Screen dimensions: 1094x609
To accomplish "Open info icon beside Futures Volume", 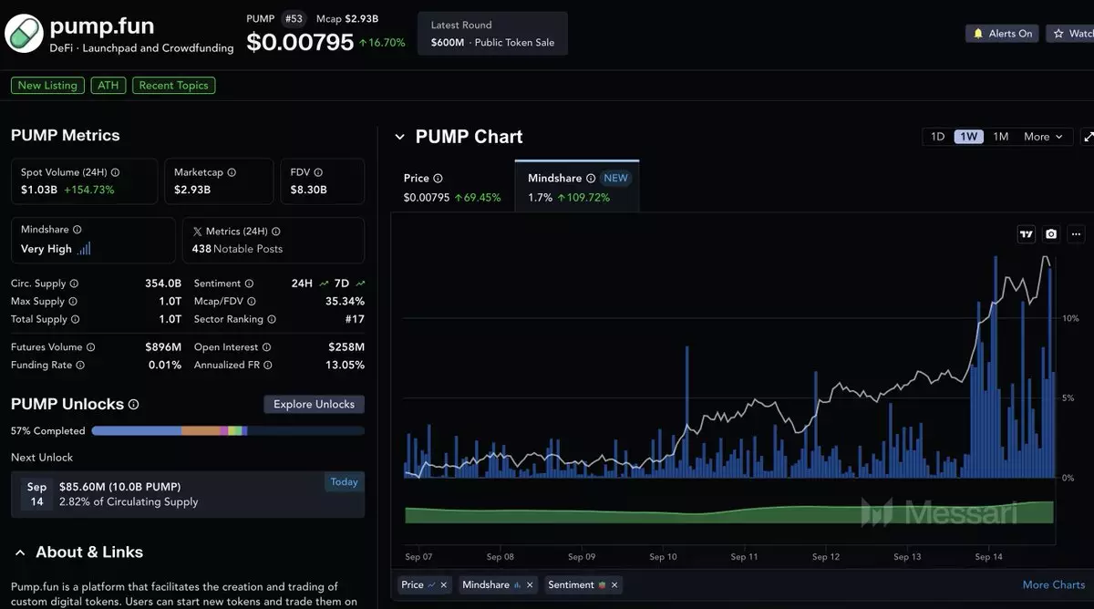I will [90, 347].
